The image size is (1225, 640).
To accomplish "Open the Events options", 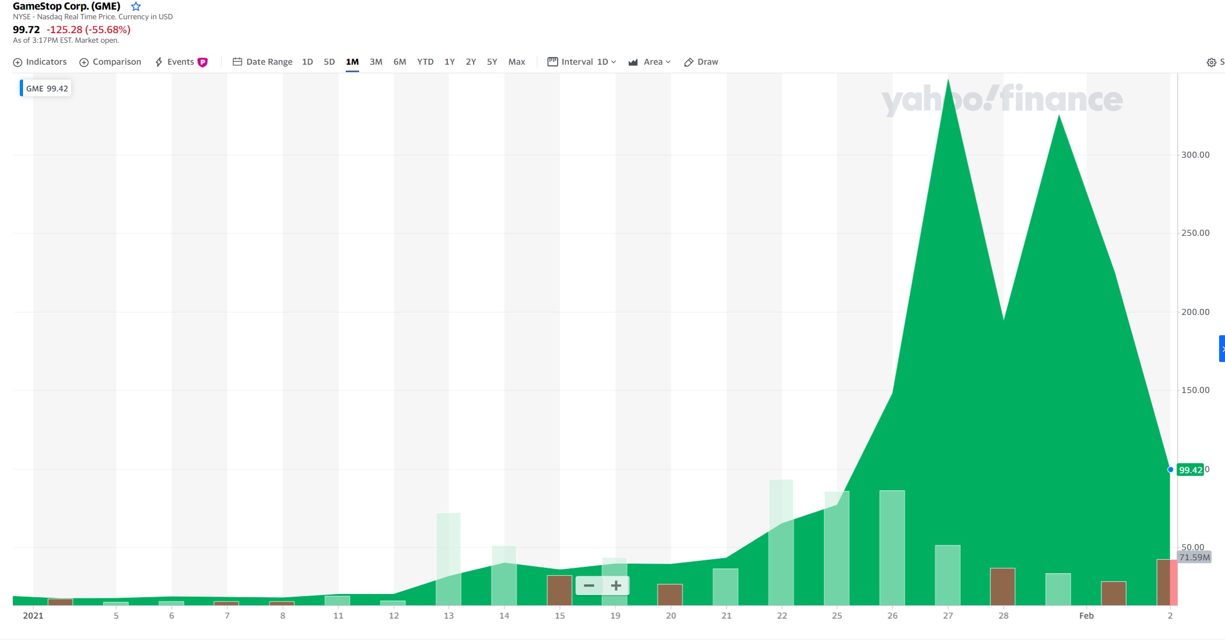I will click(x=174, y=62).
